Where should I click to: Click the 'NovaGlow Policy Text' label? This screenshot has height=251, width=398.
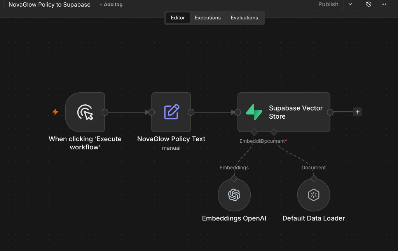point(171,139)
